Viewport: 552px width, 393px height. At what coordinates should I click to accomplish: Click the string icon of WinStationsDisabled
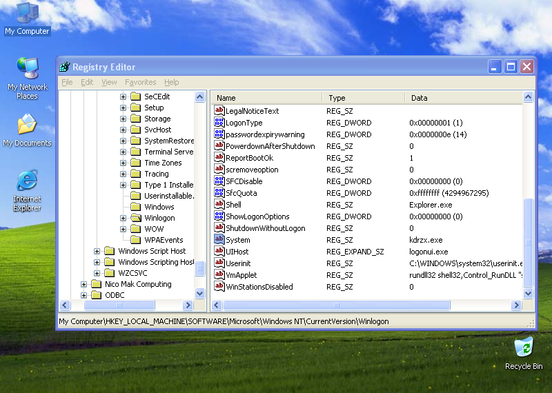point(219,286)
